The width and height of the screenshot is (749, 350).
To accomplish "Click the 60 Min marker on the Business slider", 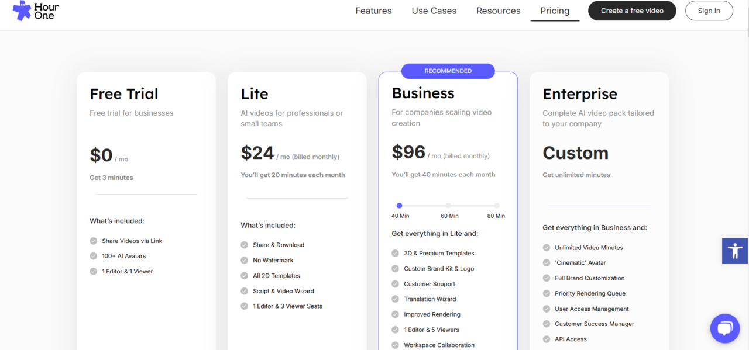I will 448,206.
